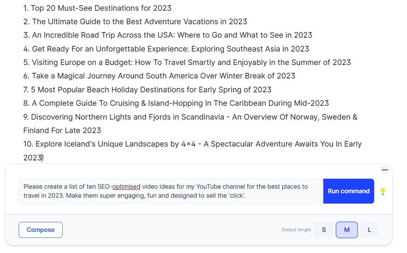Select the S output length option

coord(324,230)
